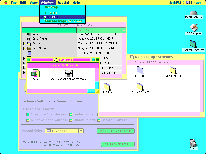Click the date Fri, Mar 28, 1997, 5:07 PM
Viewport: 206px width, 154px height.
(x=97, y=53)
